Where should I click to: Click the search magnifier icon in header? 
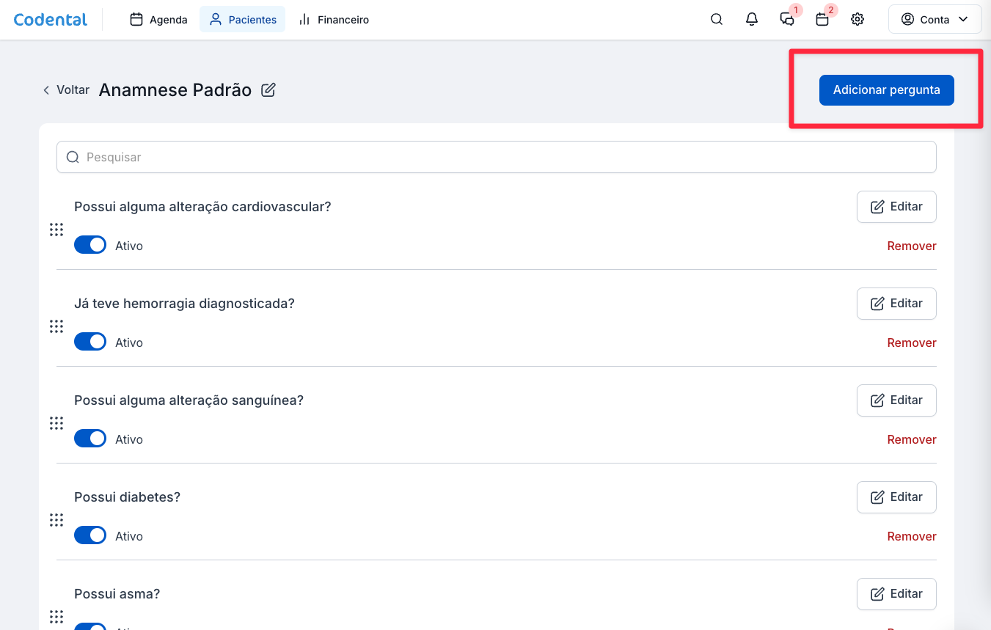point(717,20)
